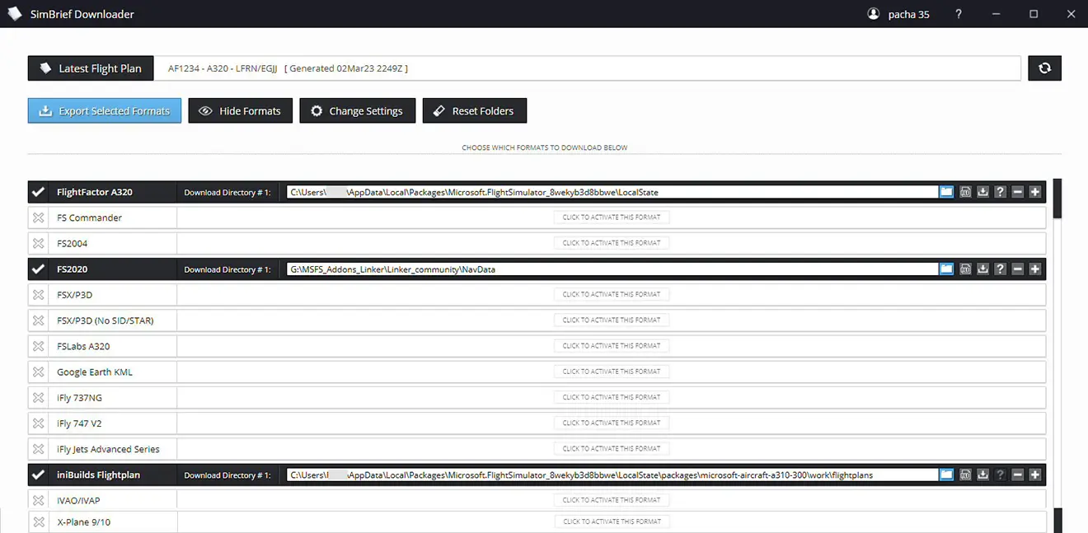Viewport: 1088px width, 533px height.
Task: Open Change Settings
Action: click(x=357, y=110)
